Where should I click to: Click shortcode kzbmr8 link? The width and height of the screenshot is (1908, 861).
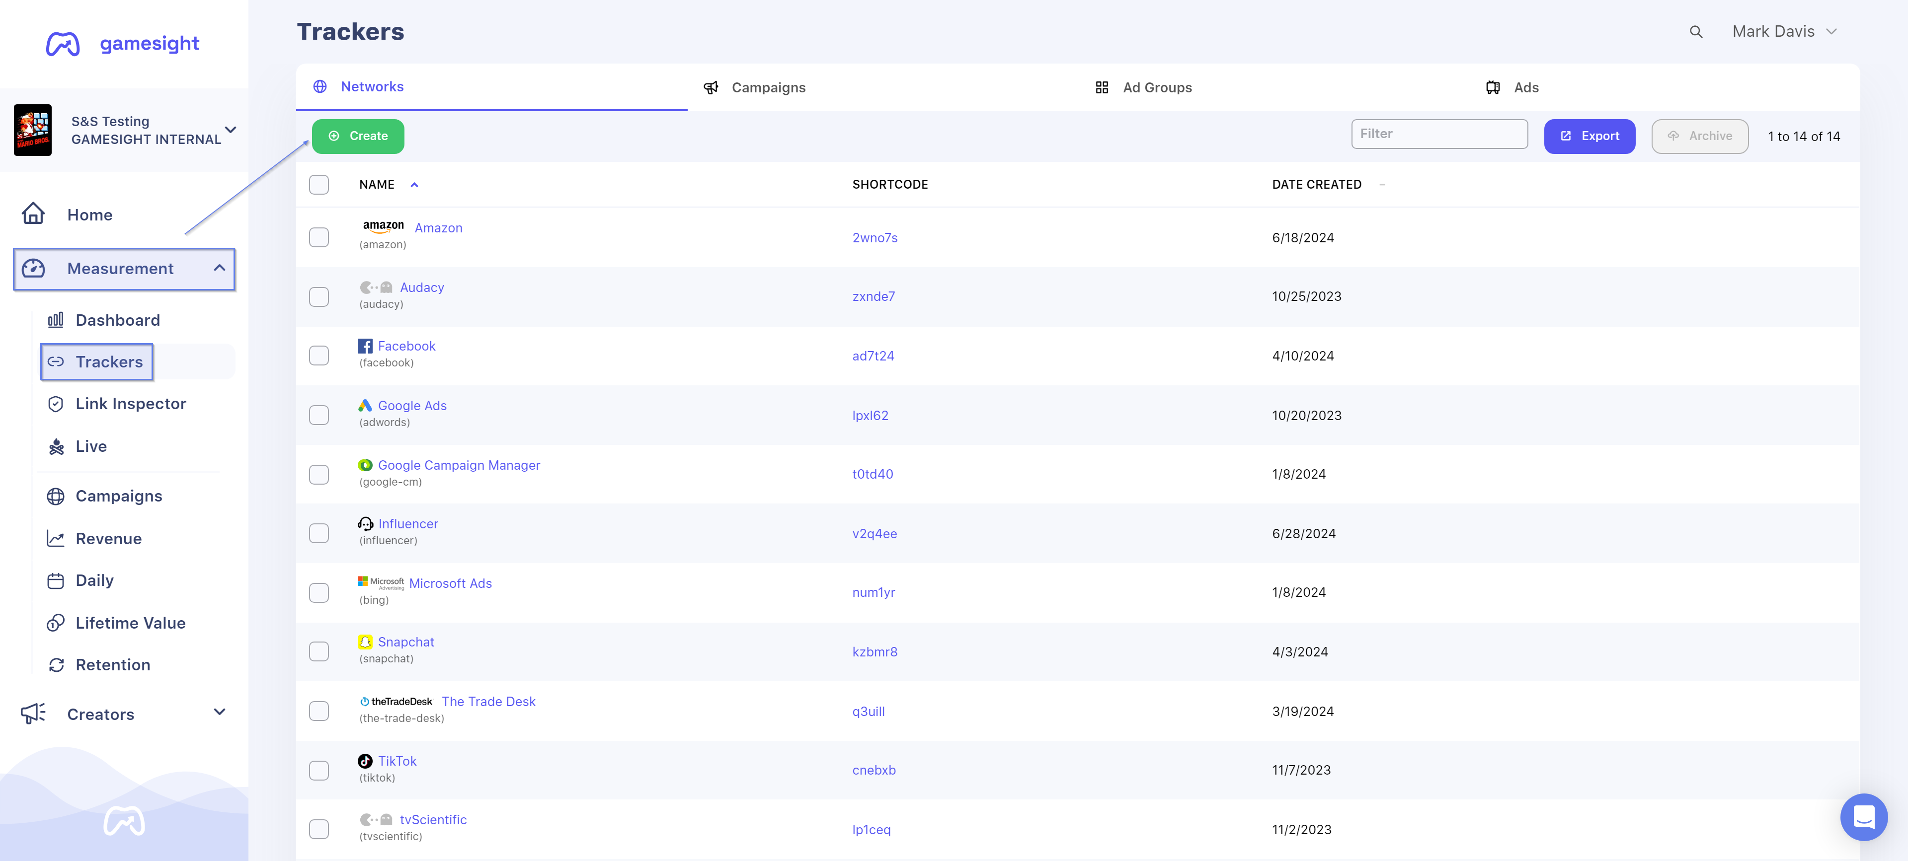[874, 651]
